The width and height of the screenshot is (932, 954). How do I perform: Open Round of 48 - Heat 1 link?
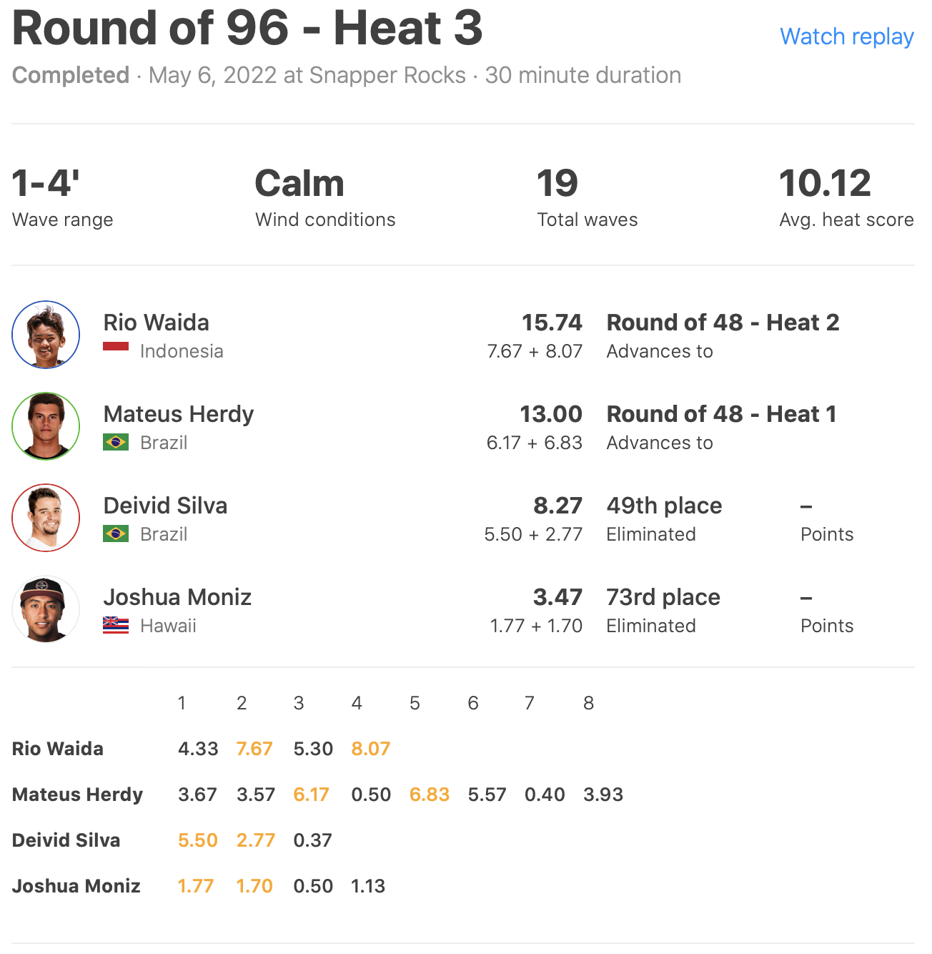point(721,414)
